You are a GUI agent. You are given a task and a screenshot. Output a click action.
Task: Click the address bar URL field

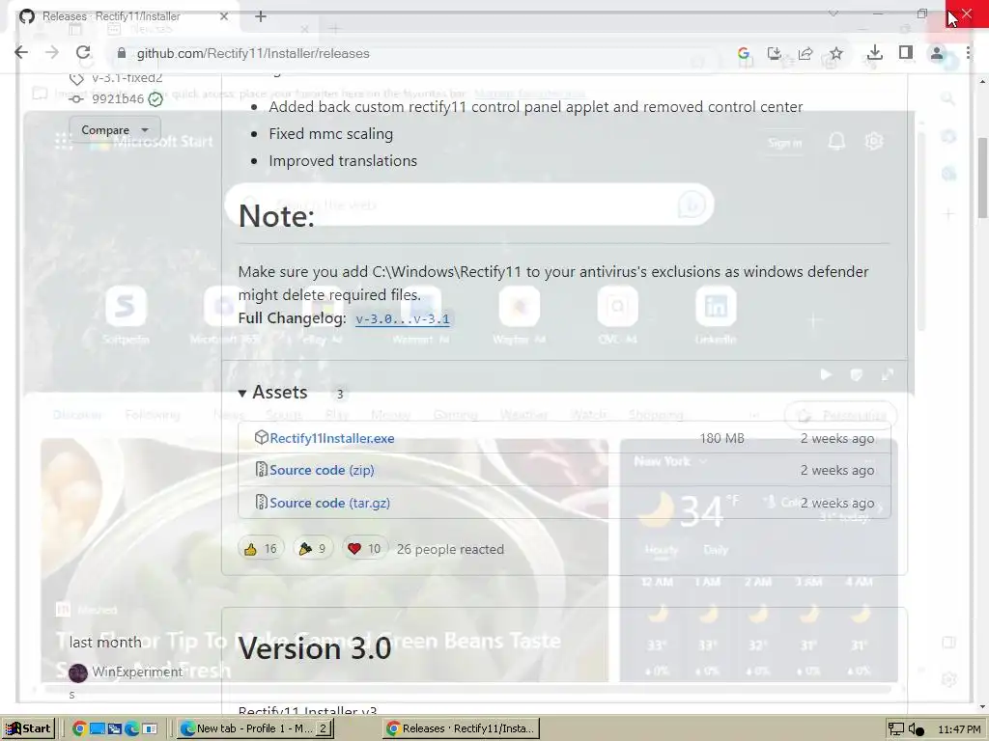[416, 54]
